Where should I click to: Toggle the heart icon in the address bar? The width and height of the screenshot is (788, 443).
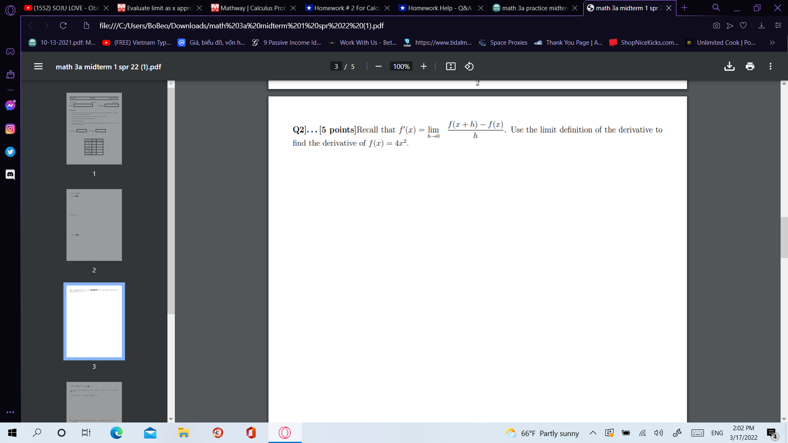point(743,25)
